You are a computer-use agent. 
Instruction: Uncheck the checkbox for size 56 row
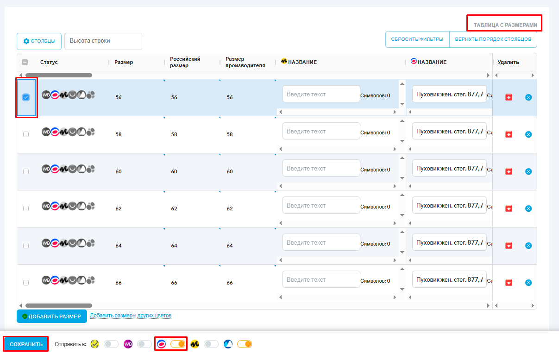(26, 97)
